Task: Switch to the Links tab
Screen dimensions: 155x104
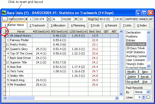Action: (x=127, y=25)
